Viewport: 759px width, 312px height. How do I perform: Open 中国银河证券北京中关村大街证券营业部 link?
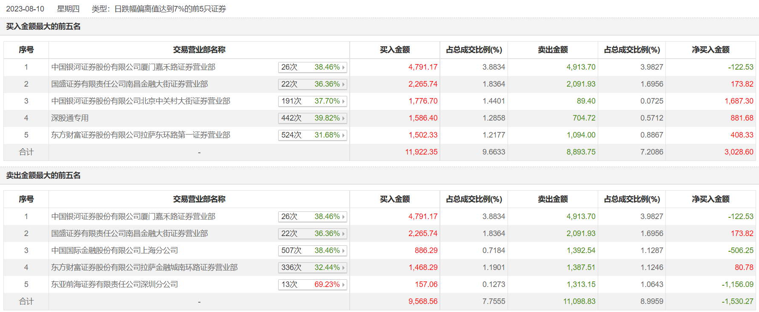pos(140,101)
